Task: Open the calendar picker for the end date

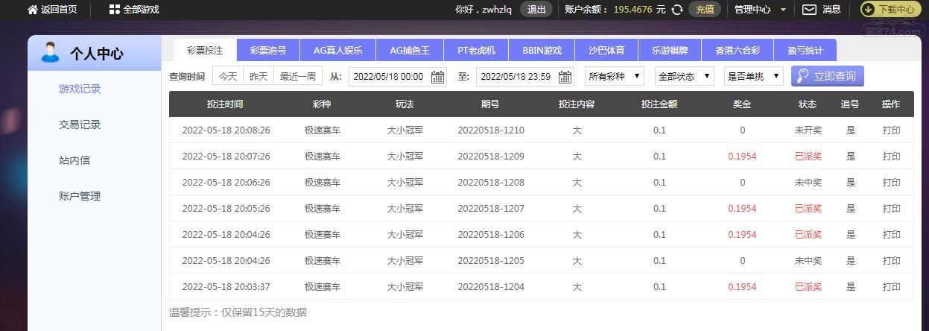Action: pyautogui.click(x=565, y=77)
